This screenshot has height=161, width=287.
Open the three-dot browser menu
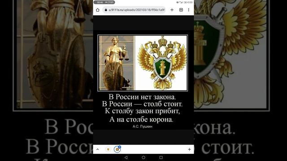pos(188,10)
